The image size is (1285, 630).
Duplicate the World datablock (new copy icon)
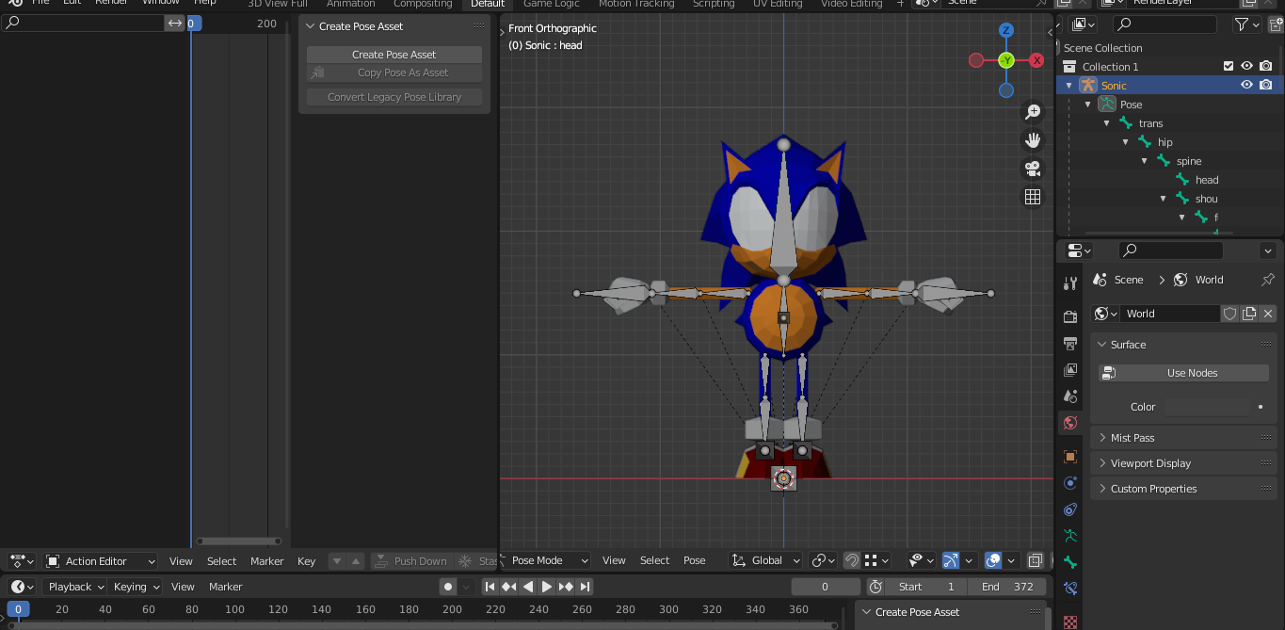pos(1249,314)
